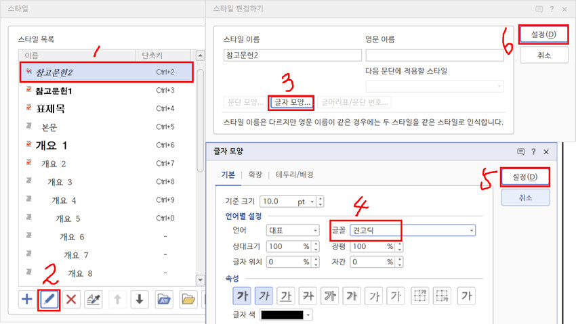
Task: Add a new style with the plus icon
Action: click(27, 299)
